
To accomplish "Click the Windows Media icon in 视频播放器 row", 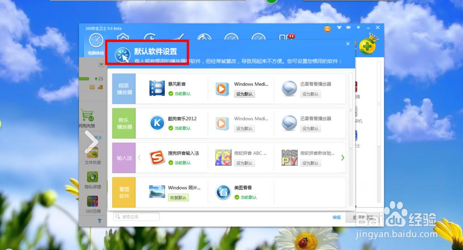I will point(222,88).
